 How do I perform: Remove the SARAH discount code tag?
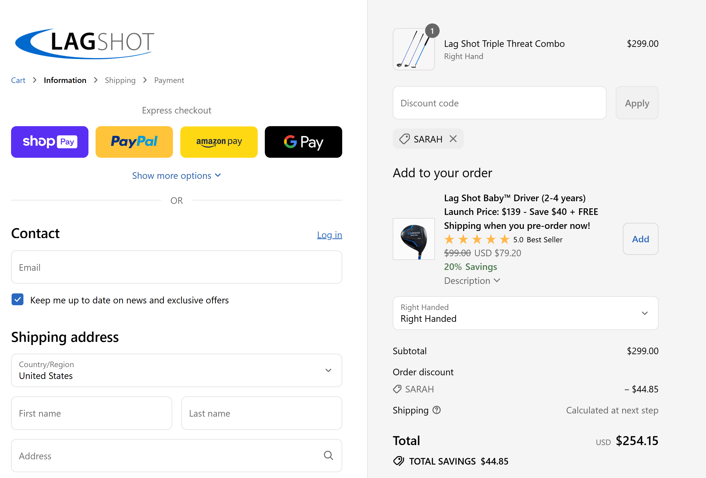[x=453, y=139]
